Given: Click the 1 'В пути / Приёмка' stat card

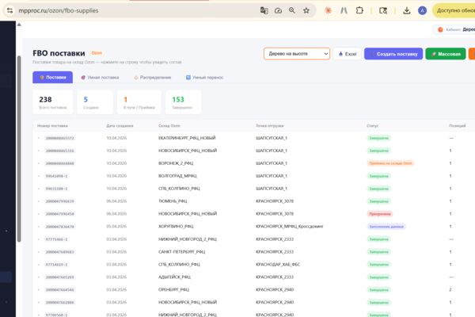Looking at the screenshot, I should (x=139, y=102).
